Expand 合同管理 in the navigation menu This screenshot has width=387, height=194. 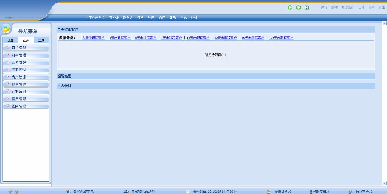26,62
